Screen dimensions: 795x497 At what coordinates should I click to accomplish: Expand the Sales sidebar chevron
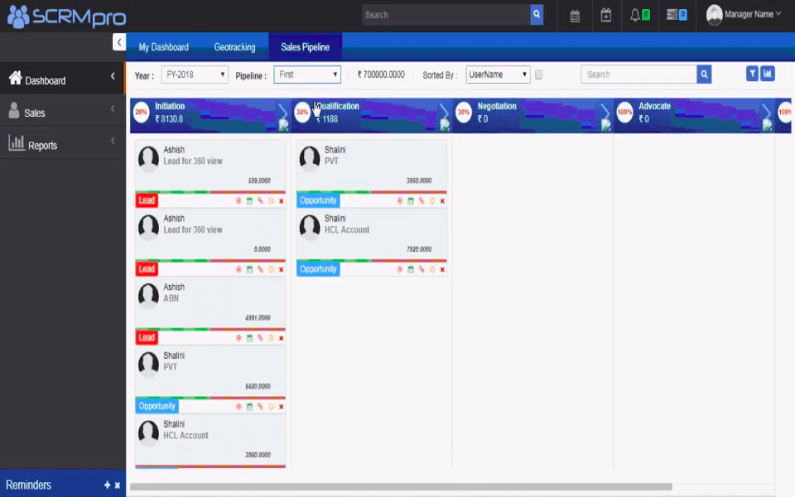[113, 109]
